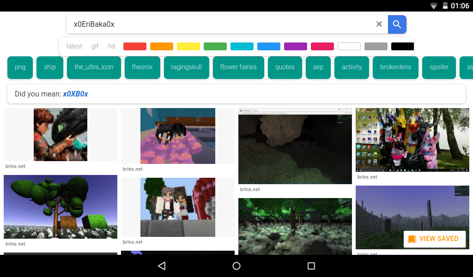
Task: Filter by cyan color swatch
Action: [x=242, y=47]
